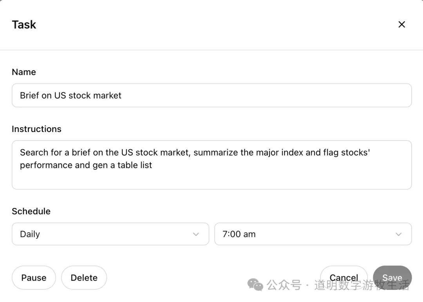Click the Schedule section label

31,211
